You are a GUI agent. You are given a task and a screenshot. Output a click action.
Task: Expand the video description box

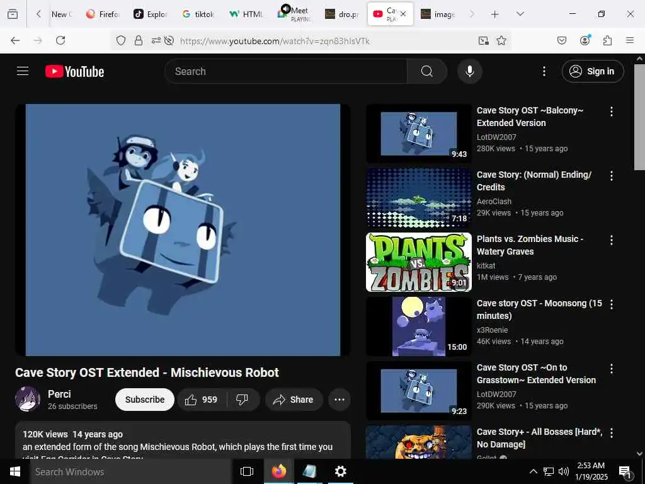pyautogui.click(x=183, y=441)
